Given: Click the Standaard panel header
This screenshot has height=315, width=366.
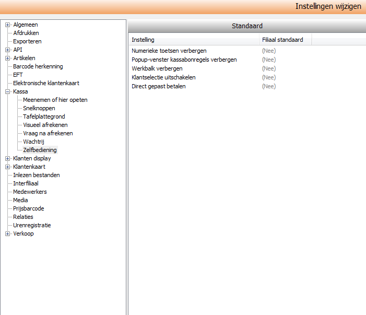Looking at the screenshot, I should coord(247,26).
